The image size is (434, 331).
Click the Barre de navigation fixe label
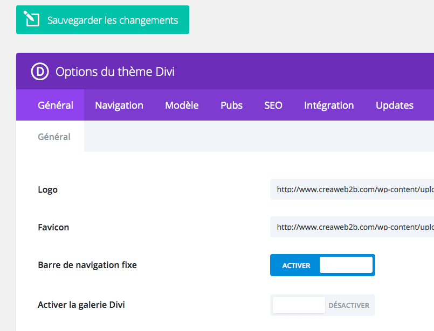click(x=87, y=265)
